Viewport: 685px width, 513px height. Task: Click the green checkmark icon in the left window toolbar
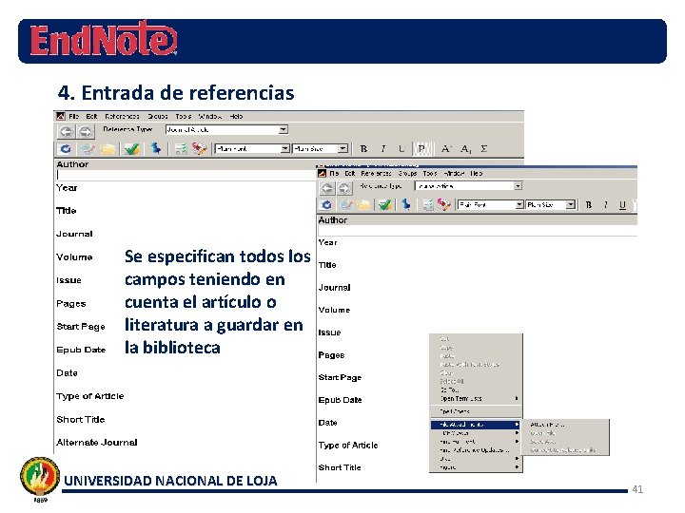131,149
